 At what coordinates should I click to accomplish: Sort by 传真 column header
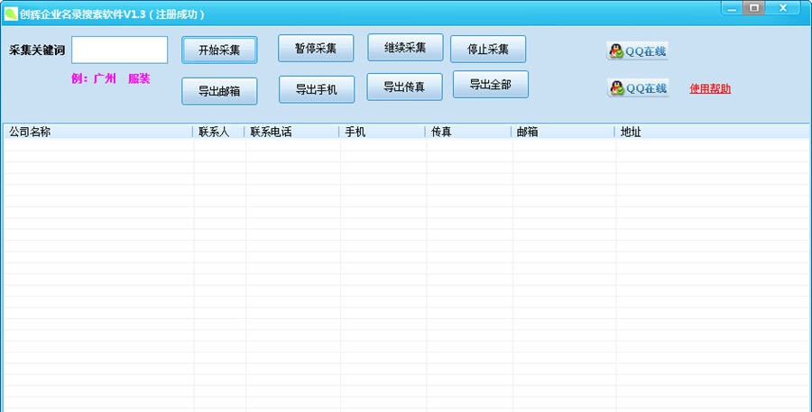click(x=467, y=132)
